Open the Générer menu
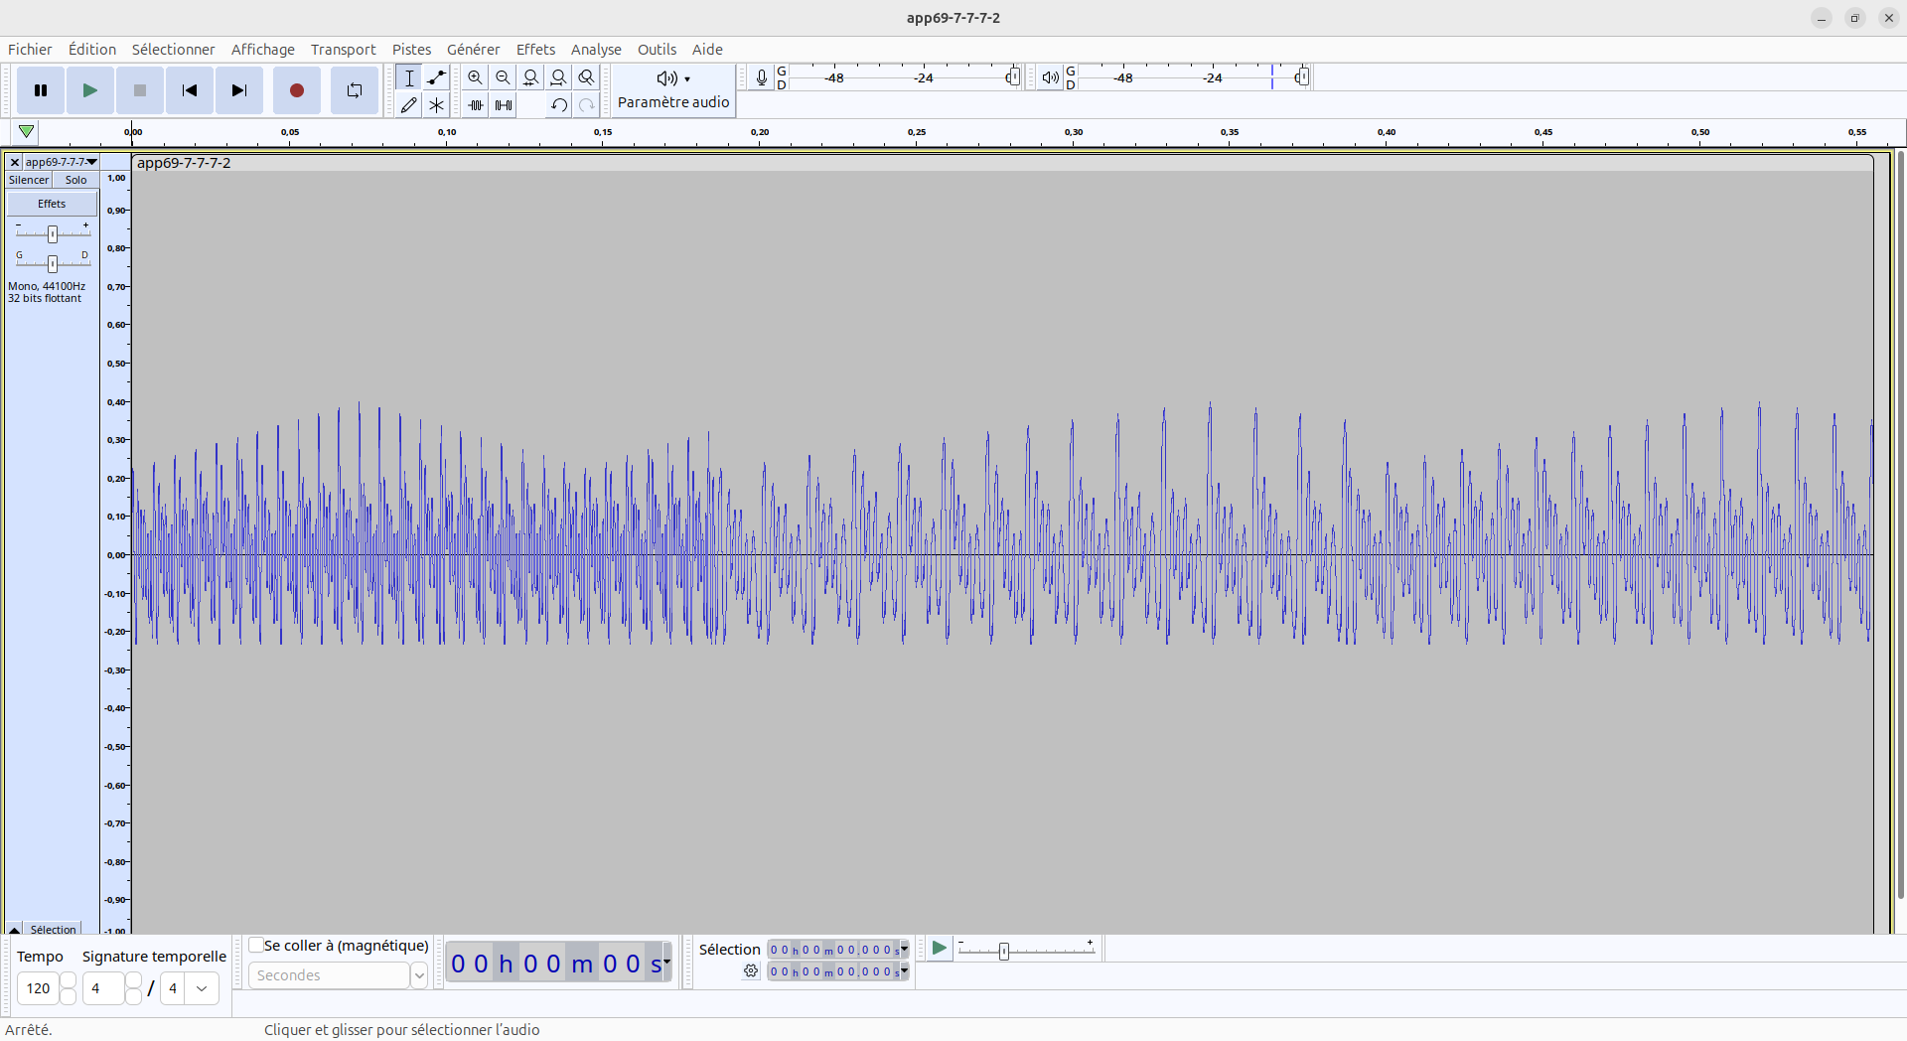Image resolution: width=1907 pixels, height=1041 pixels. (473, 50)
